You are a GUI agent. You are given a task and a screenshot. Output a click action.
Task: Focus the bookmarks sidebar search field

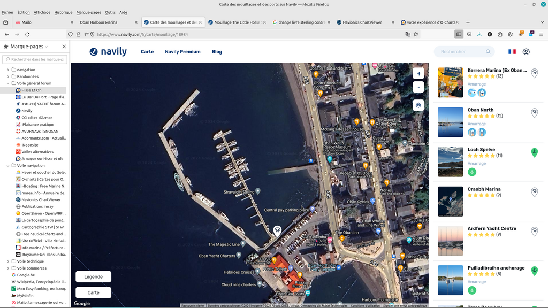click(34, 59)
